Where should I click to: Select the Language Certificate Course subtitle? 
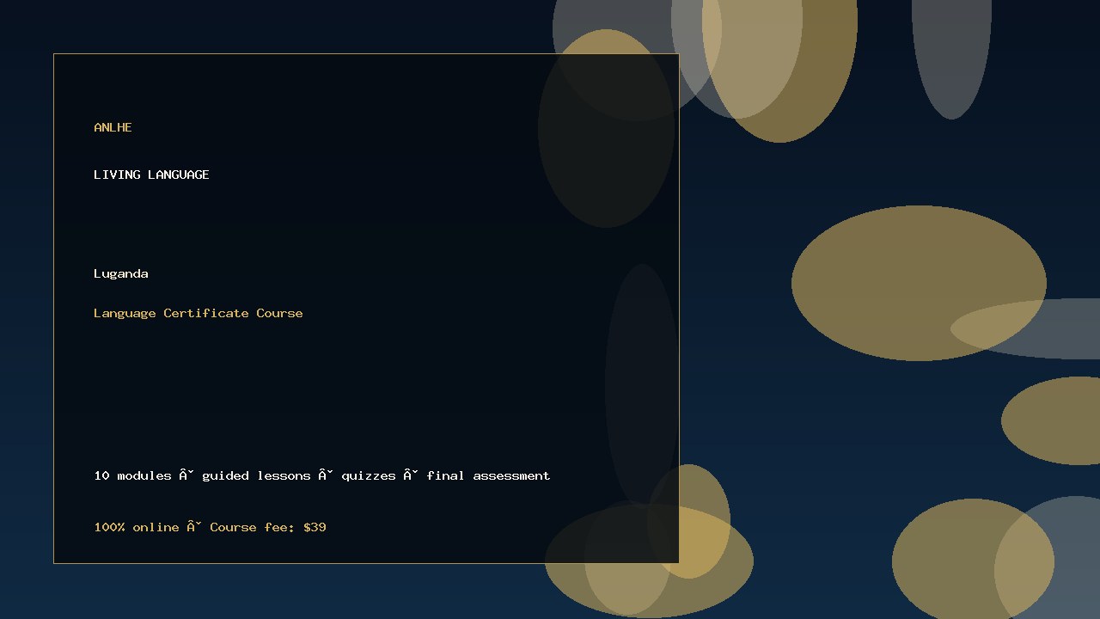pos(199,313)
